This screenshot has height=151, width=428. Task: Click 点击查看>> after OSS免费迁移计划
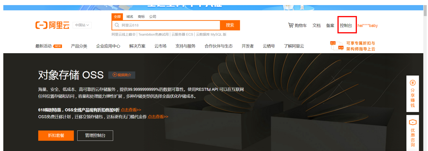(x=158, y=117)
